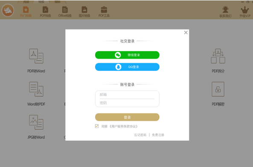This screenshot has width=253, height=167.
Task: Click the JPG转Word label text
Action: click(36, 137)
